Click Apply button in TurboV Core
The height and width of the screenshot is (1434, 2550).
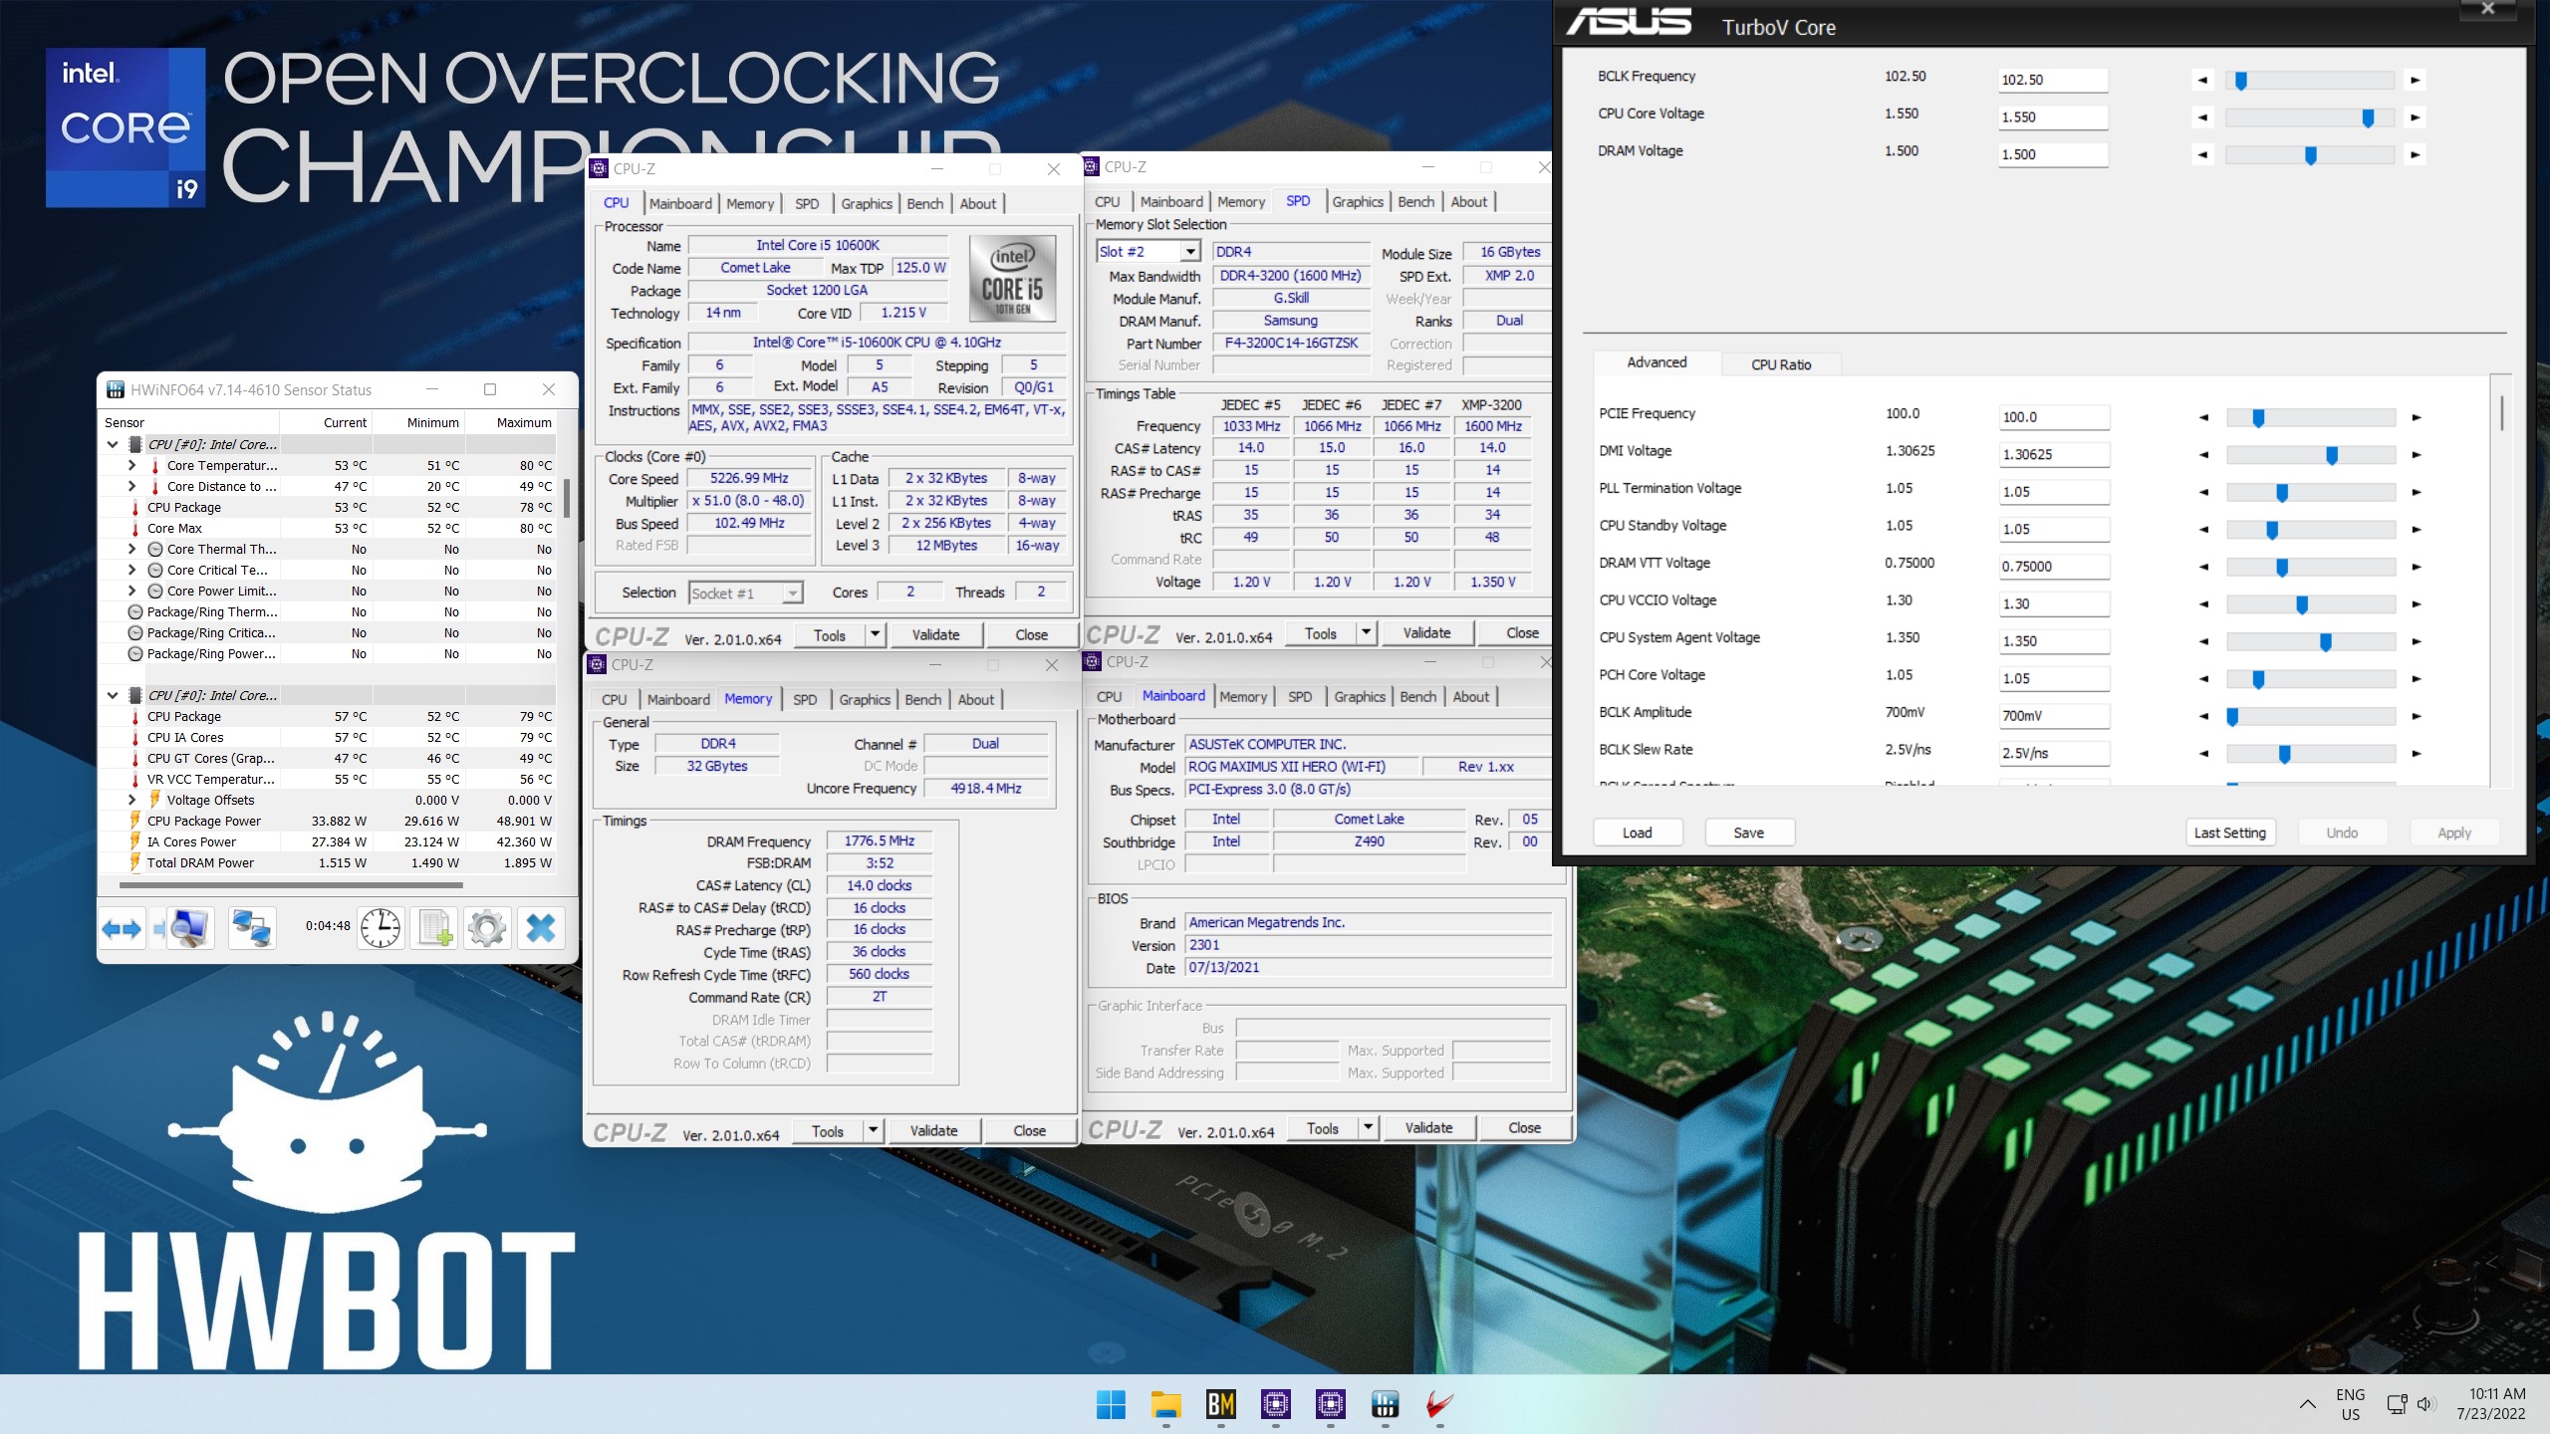point(2453,833)
